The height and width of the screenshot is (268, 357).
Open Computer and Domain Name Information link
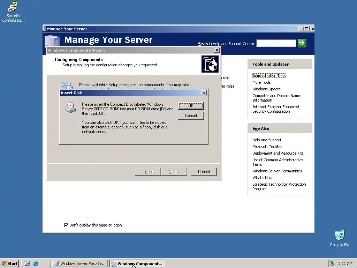276,98
